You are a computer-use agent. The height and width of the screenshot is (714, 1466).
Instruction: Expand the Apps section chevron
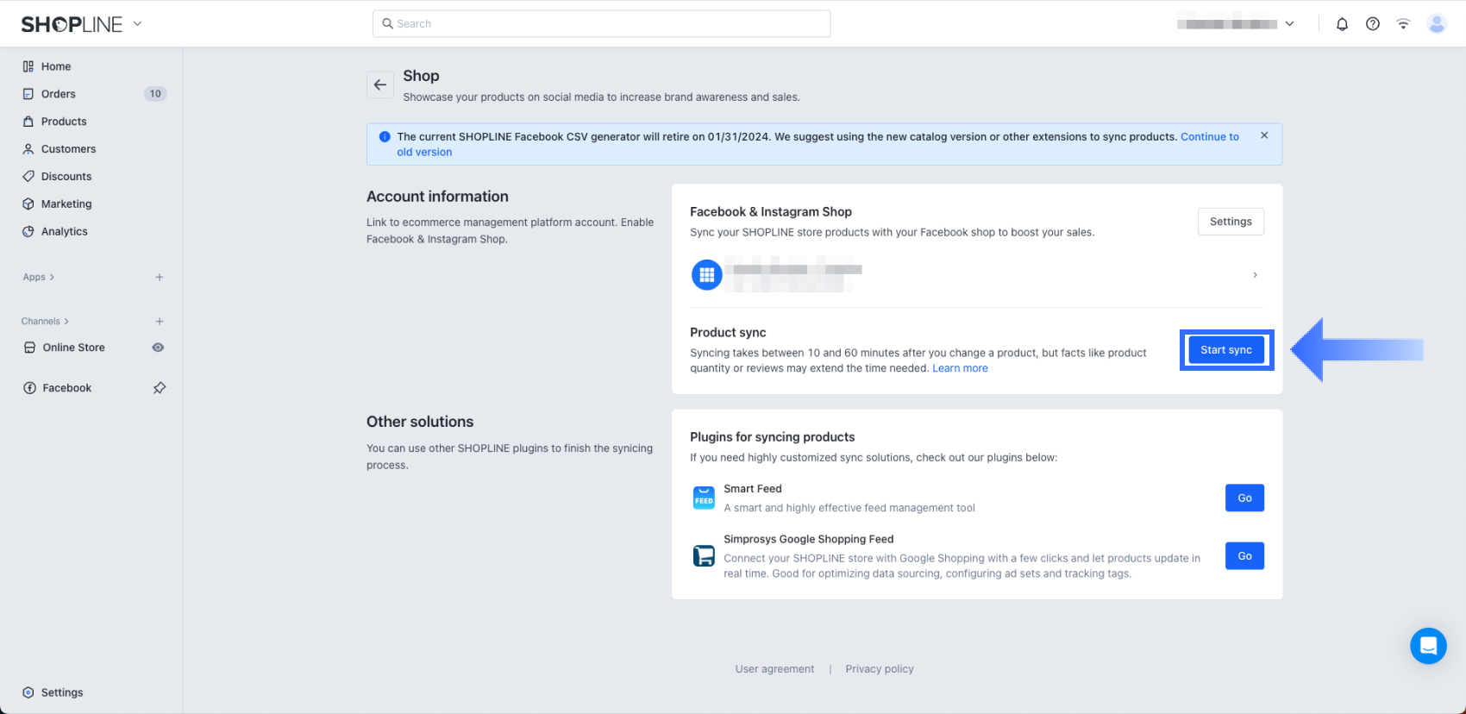52,278
